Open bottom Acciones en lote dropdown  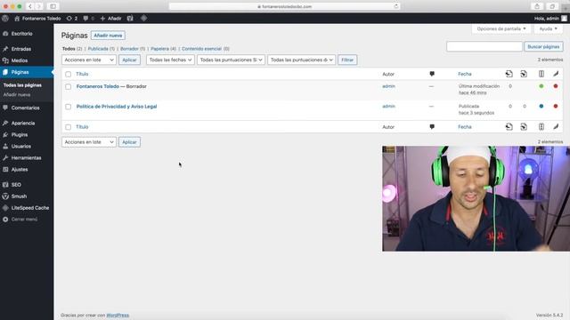pos(89,142)
